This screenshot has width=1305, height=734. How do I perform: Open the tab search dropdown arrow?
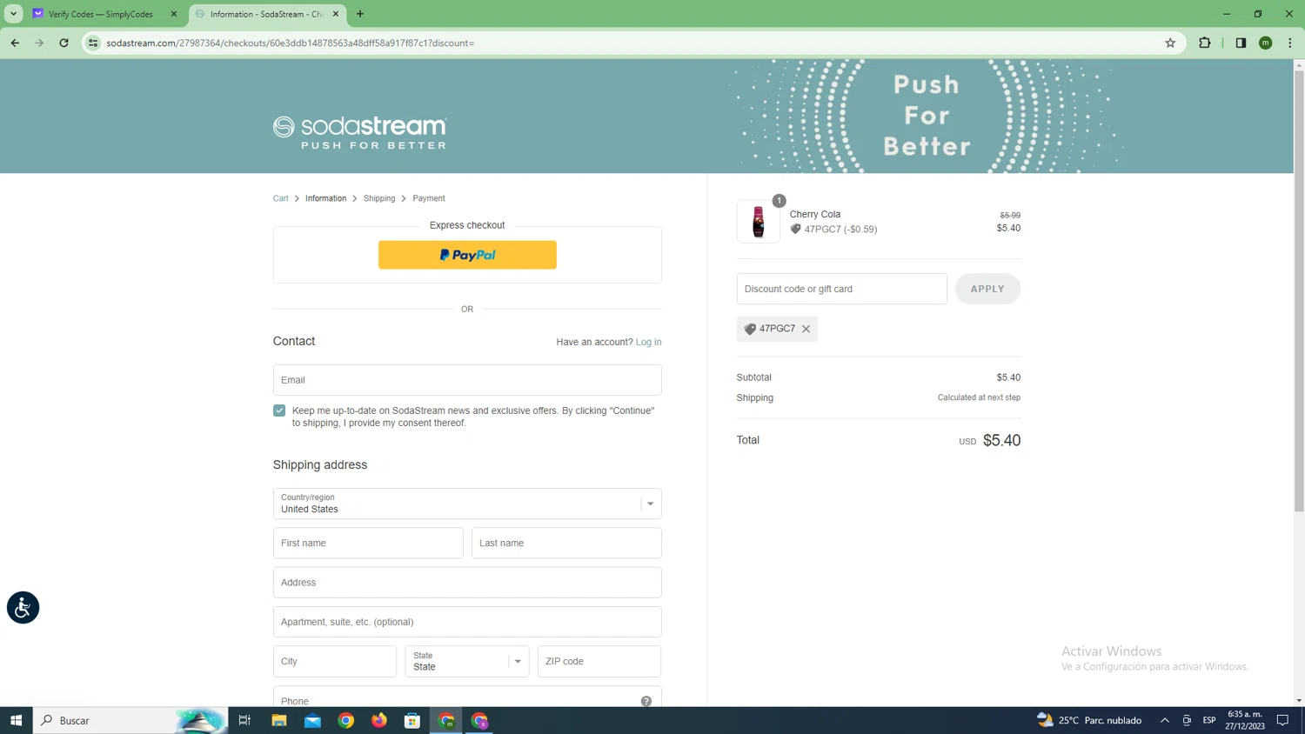pos(13,14)
